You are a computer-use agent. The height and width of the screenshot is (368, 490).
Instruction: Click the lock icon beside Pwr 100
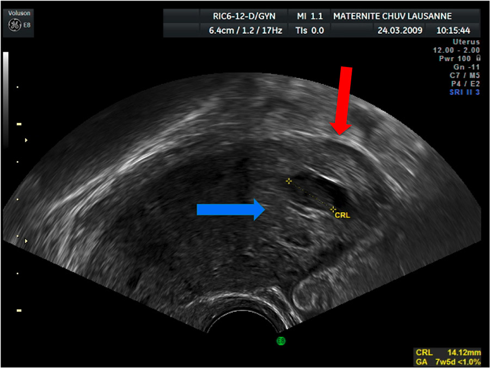[477, 57]
